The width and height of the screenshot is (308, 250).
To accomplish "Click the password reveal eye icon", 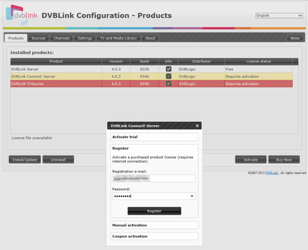I will point(192,196).
